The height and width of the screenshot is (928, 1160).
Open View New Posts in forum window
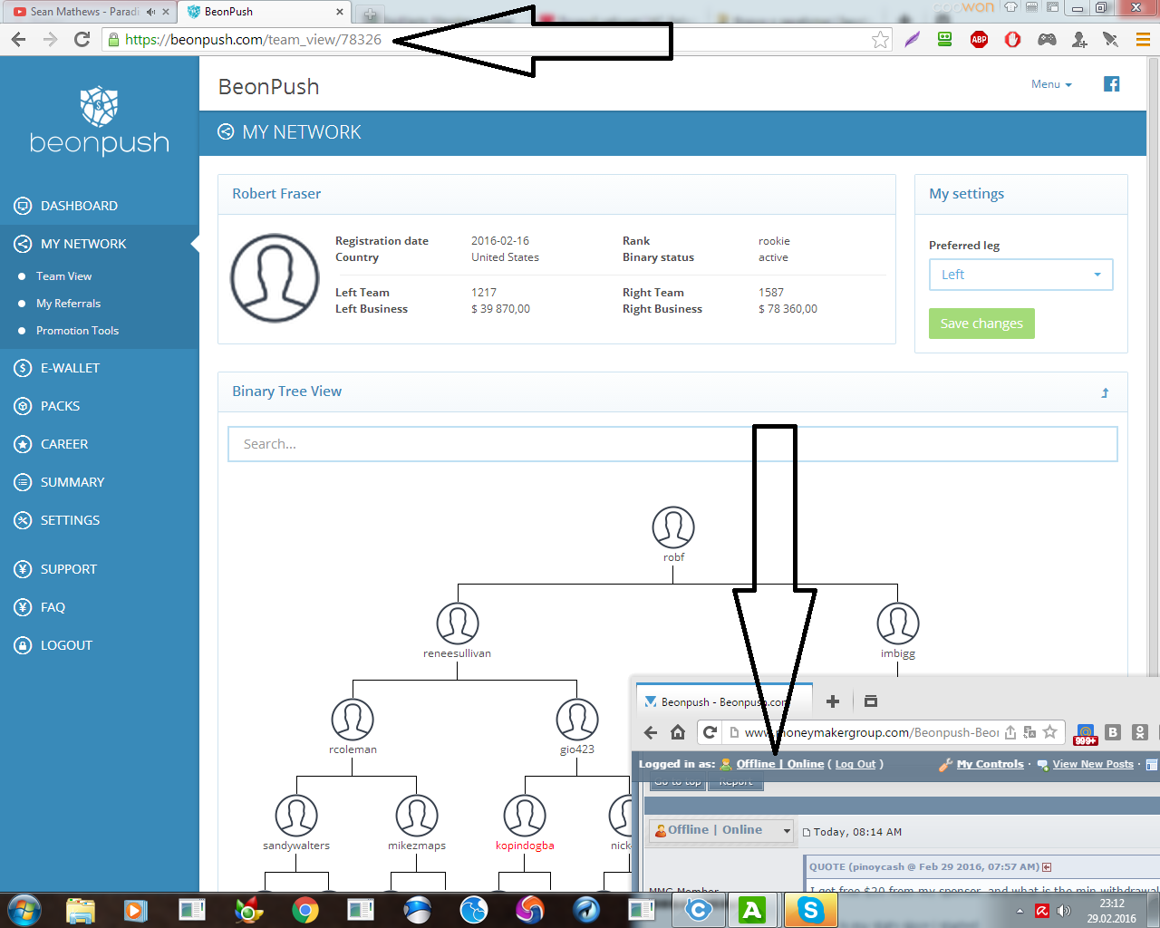[x=1093, y=764]
